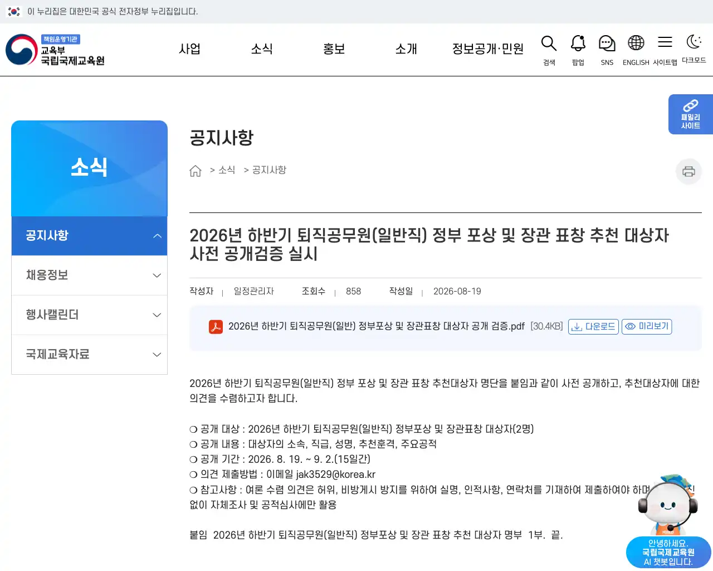
Task: Click the AI 챗봇 greeting bubble
Action: click(x=668, y=553)
